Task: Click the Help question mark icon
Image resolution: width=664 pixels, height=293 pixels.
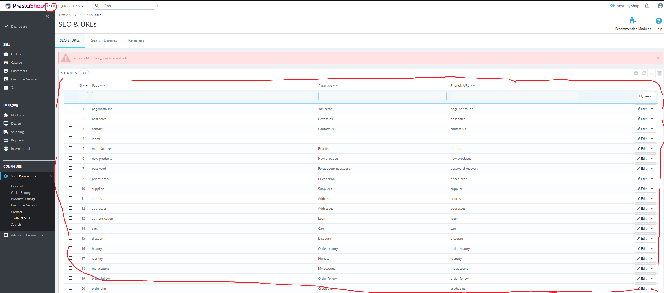Action: coord(658,21)
